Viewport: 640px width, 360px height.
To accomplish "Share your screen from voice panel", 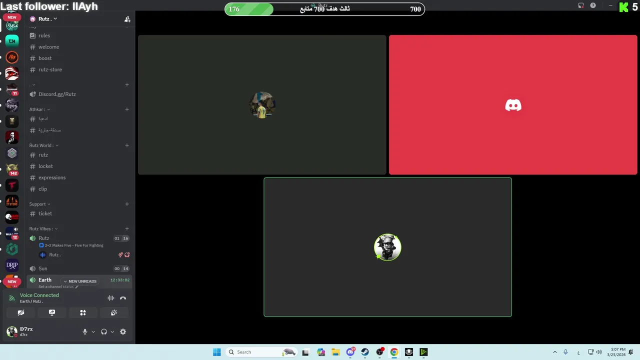I will point(52,312).
